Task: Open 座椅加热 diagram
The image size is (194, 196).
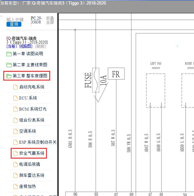Action: pos(28,186)
